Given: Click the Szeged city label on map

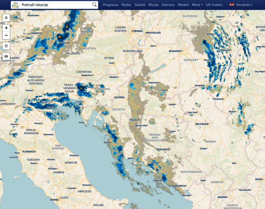Looking at the screenshot, I should (x=199, y=85).
